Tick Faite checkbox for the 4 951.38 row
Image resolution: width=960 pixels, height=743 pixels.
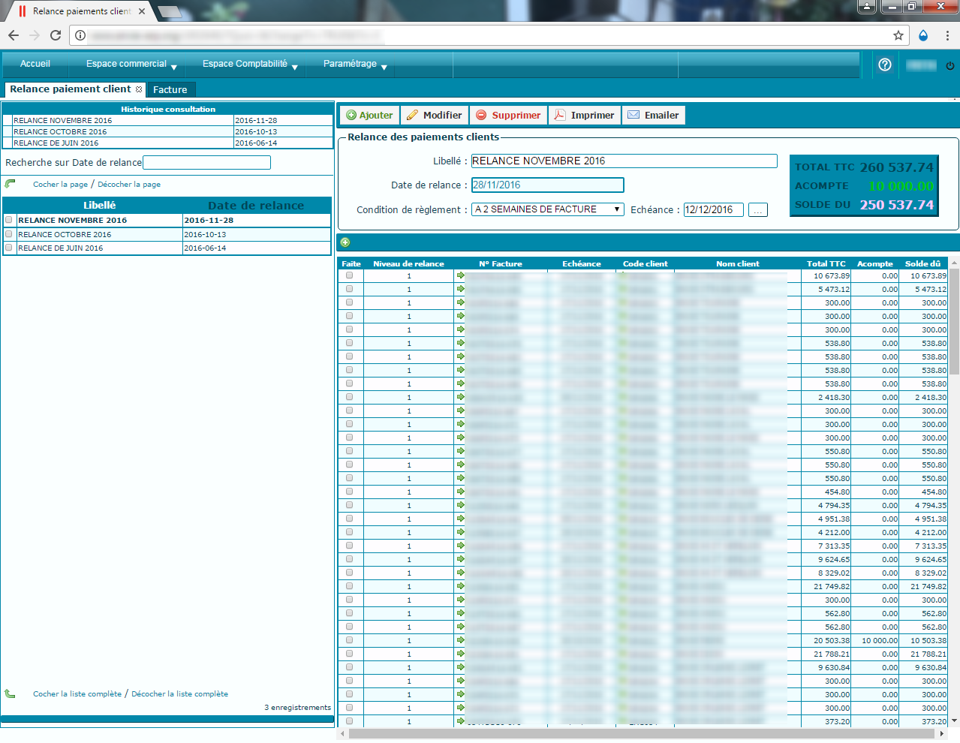[350, 519]
